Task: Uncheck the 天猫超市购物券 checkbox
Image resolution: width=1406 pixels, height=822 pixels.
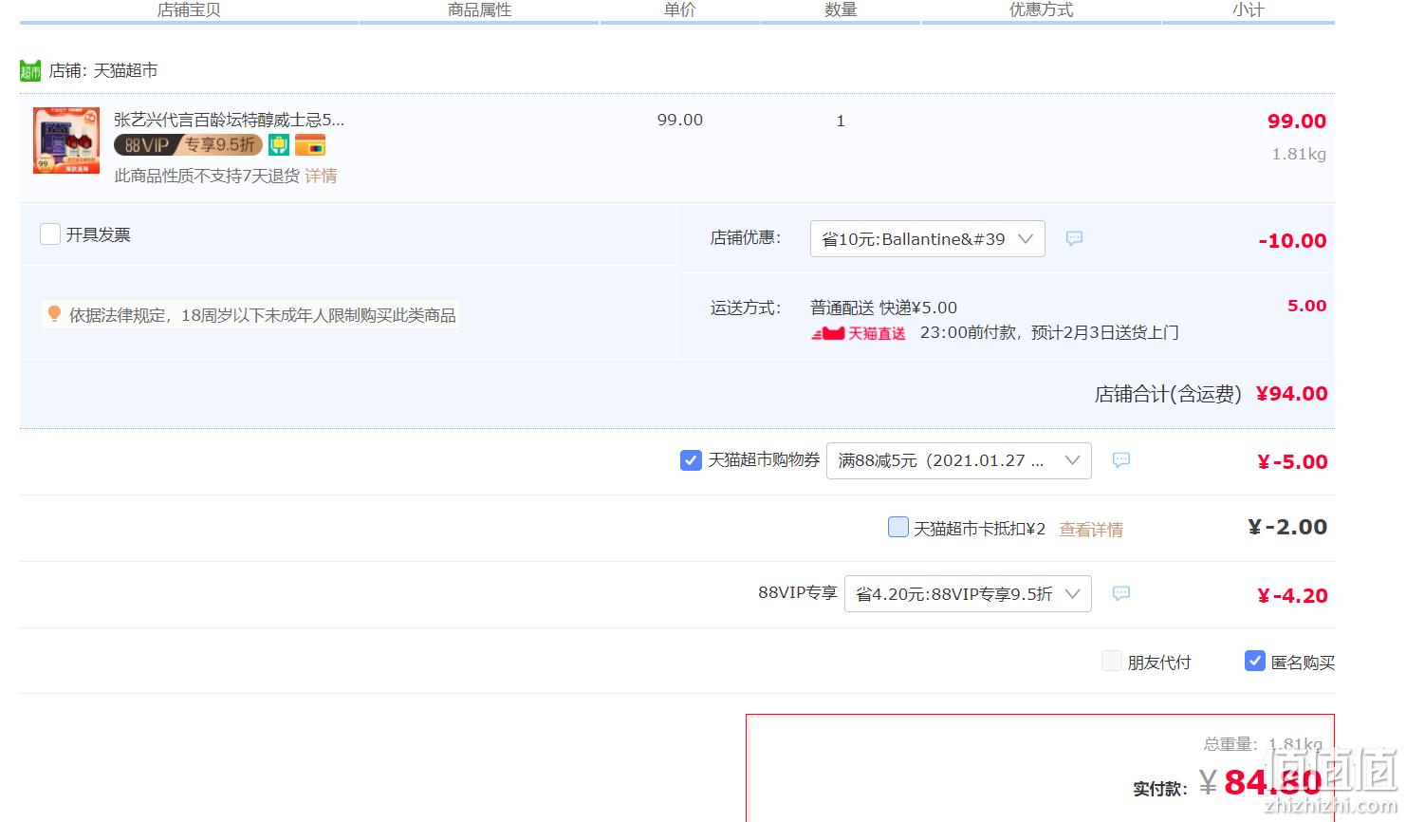Action: coord(691,460)
